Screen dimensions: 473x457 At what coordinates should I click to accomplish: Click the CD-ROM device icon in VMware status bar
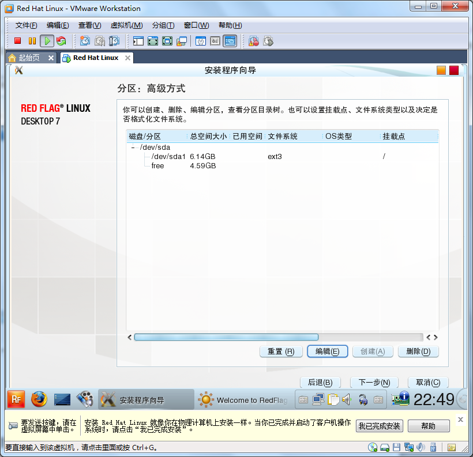click(x=373, y=448)
